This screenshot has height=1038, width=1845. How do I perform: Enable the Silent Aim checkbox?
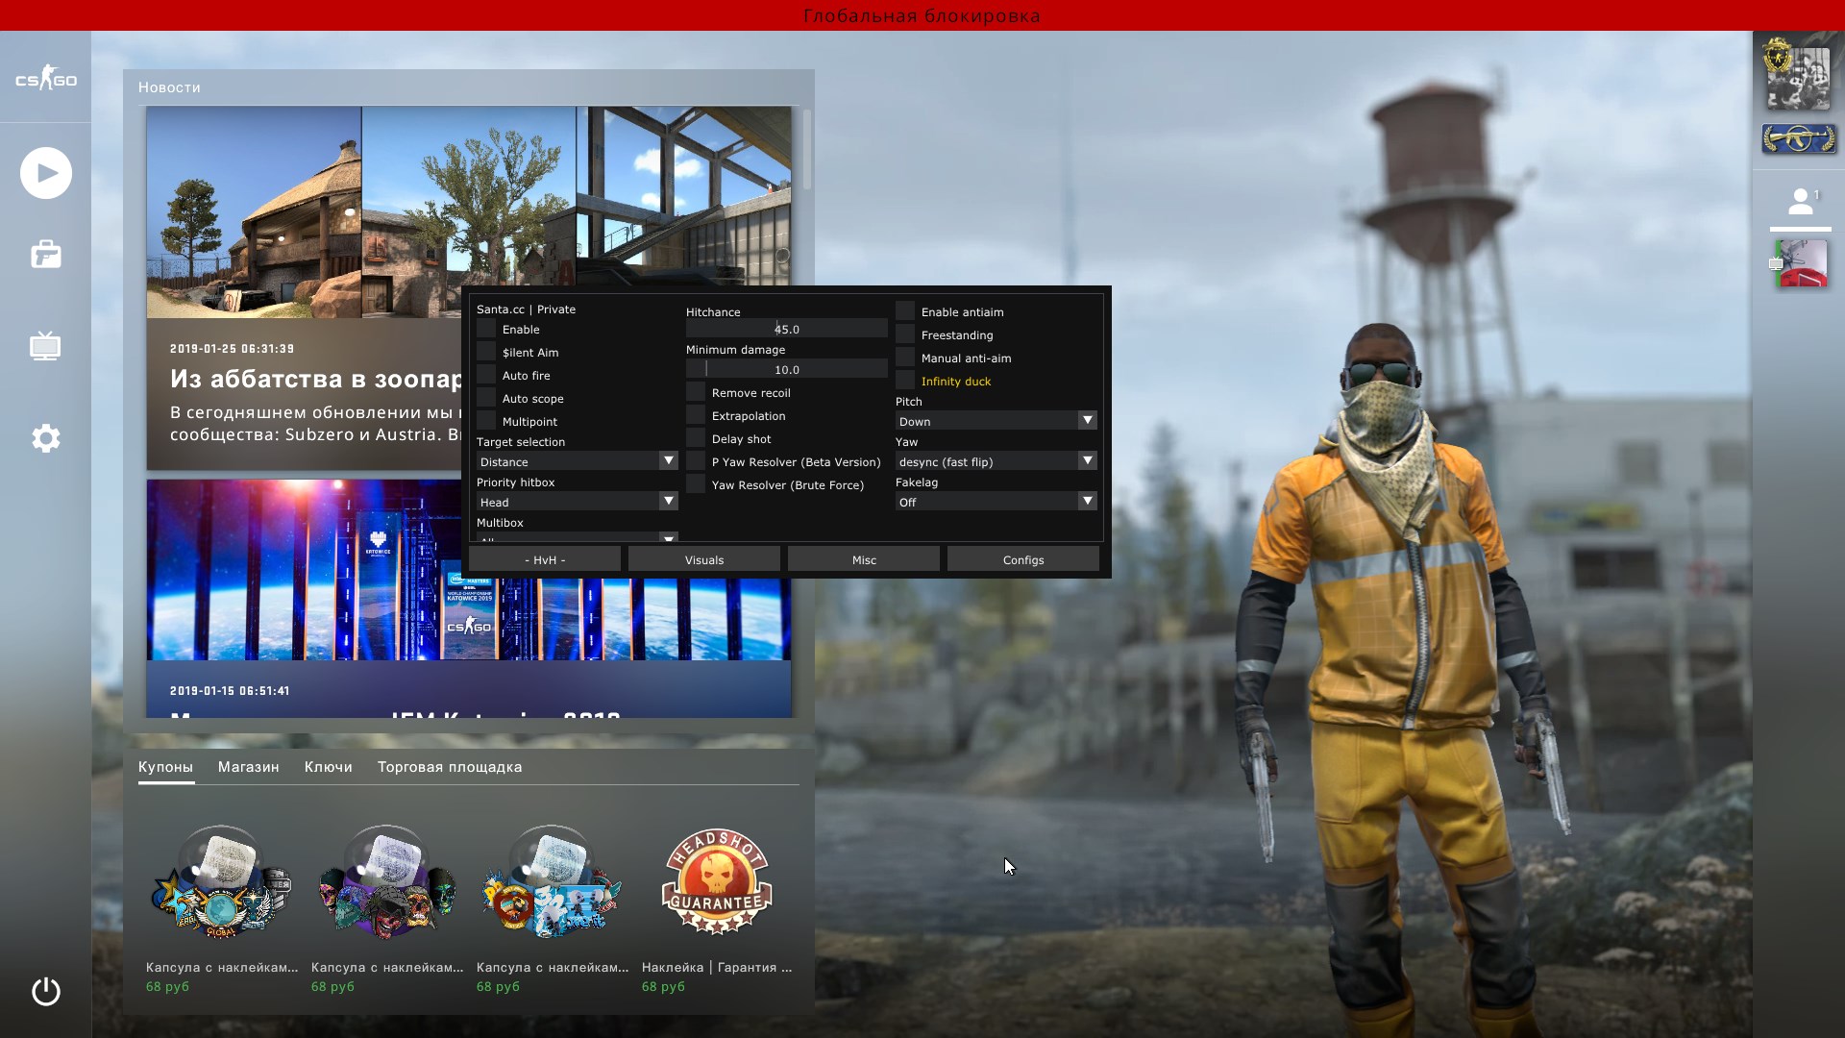[x=486, y=353]
